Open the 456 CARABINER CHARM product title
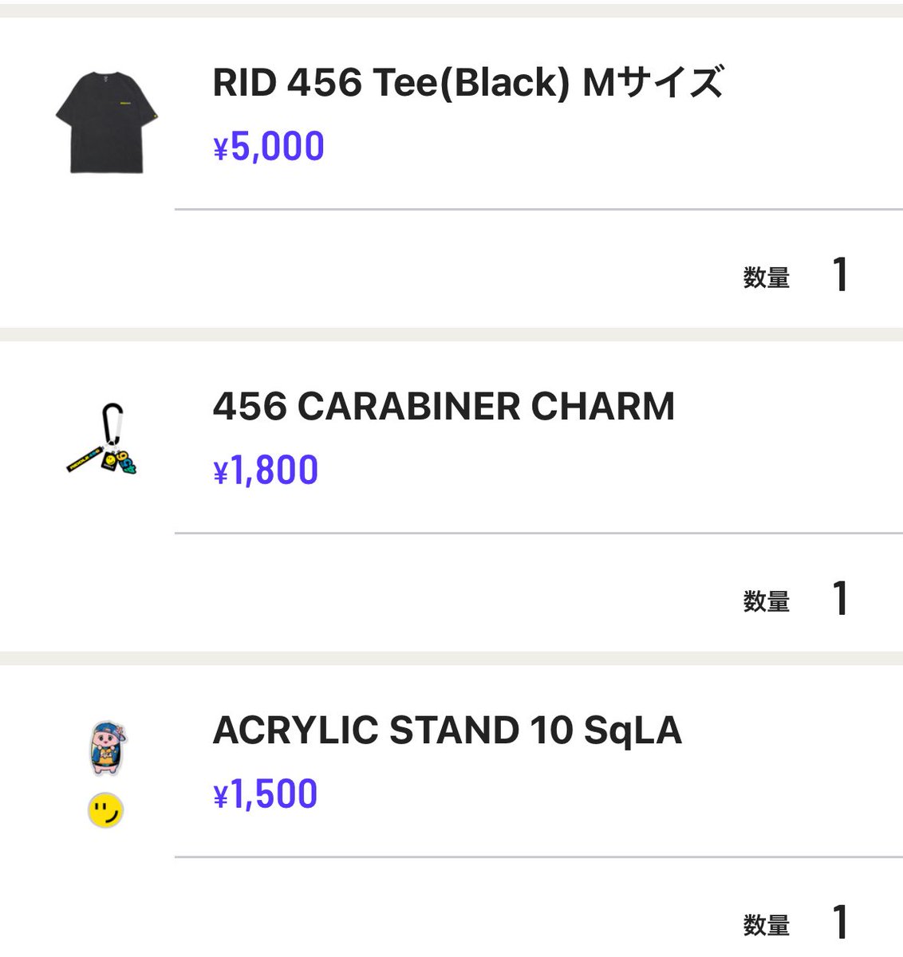 pos(444,407)
